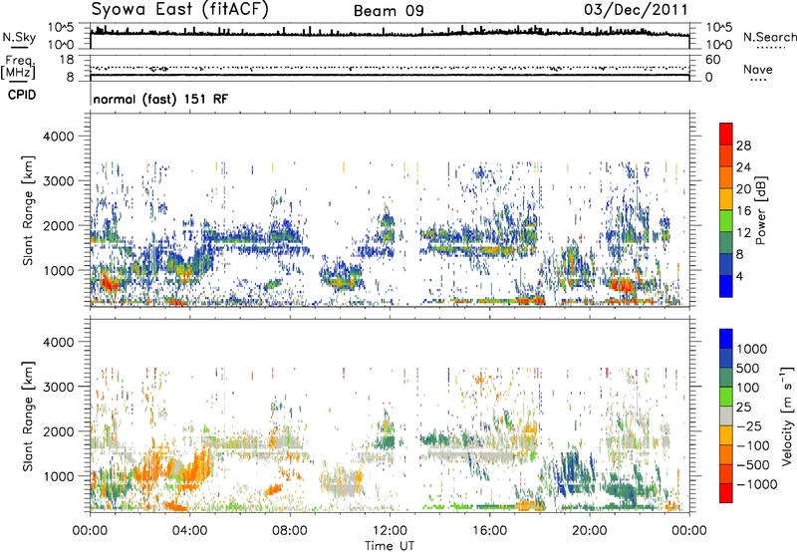
Task: Click the '16:00' time axis tick label
Action: pos(489,531)
